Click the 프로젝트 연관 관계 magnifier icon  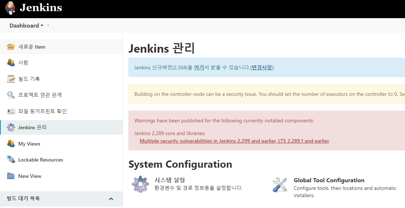tap(11, 95)
